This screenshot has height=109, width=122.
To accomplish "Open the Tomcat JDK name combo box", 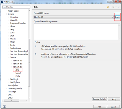I will point(74,17).
